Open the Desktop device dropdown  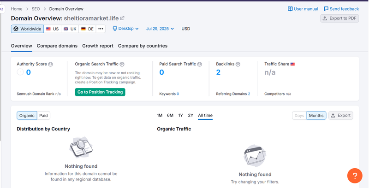click(x=125, y=29)
